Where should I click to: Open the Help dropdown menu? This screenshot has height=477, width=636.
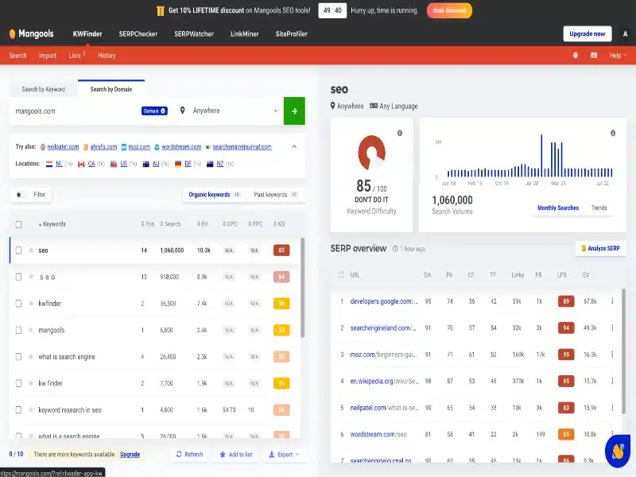pos(618,55)
